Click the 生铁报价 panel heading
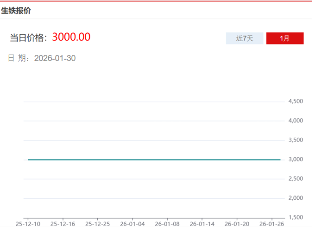The height and width of the screenshot is (227, 315). pos(16,11)
